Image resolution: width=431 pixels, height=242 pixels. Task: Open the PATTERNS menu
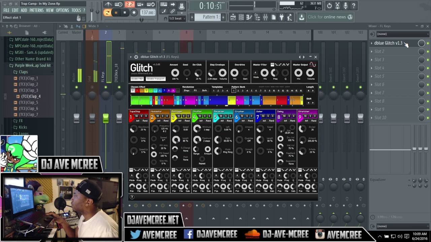pos(36,10)
